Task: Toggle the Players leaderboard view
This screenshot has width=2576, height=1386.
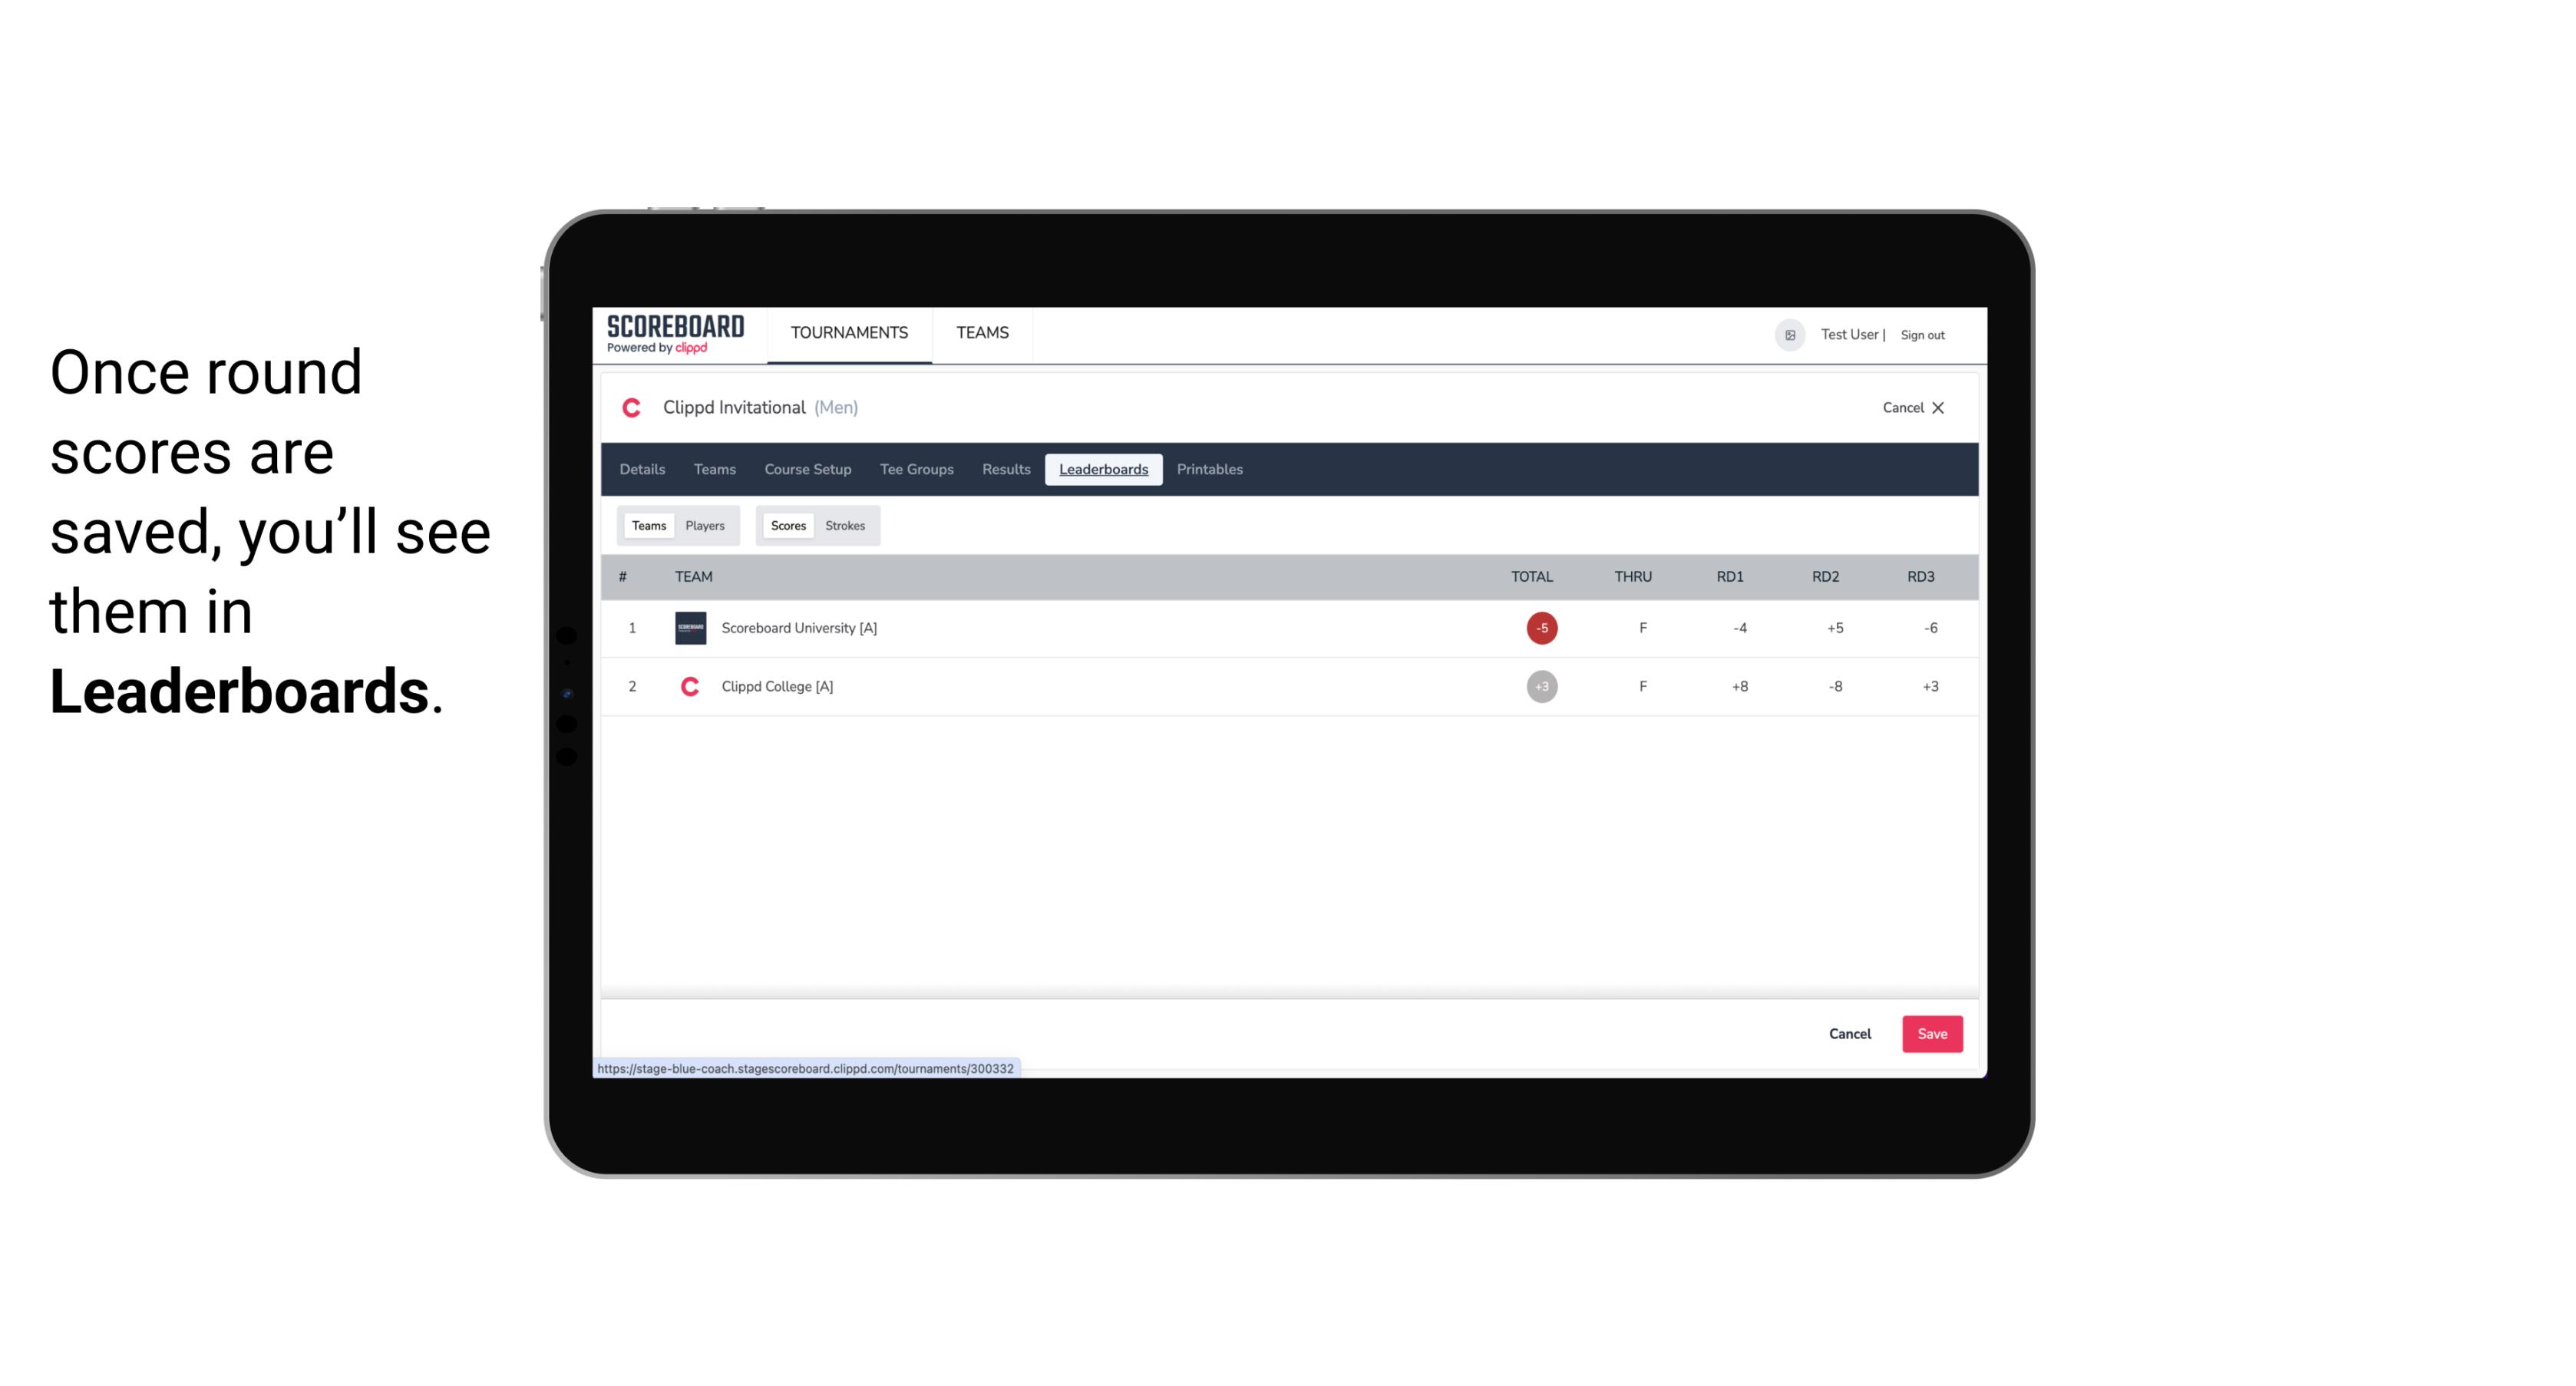Action: point(705,524)
